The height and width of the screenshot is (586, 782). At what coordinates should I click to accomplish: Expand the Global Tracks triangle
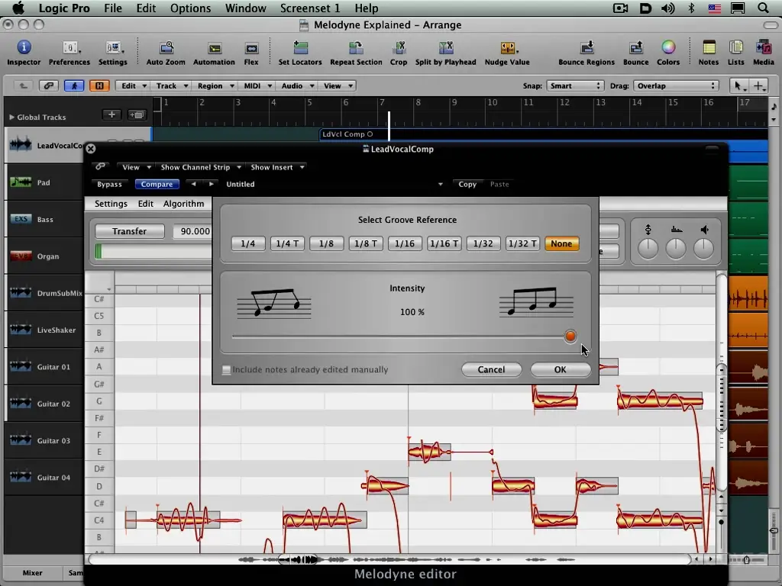(11, 117)
